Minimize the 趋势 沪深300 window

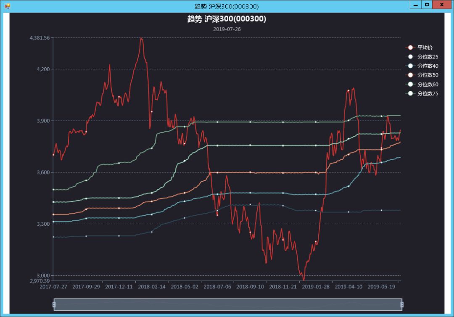[415, 5]
